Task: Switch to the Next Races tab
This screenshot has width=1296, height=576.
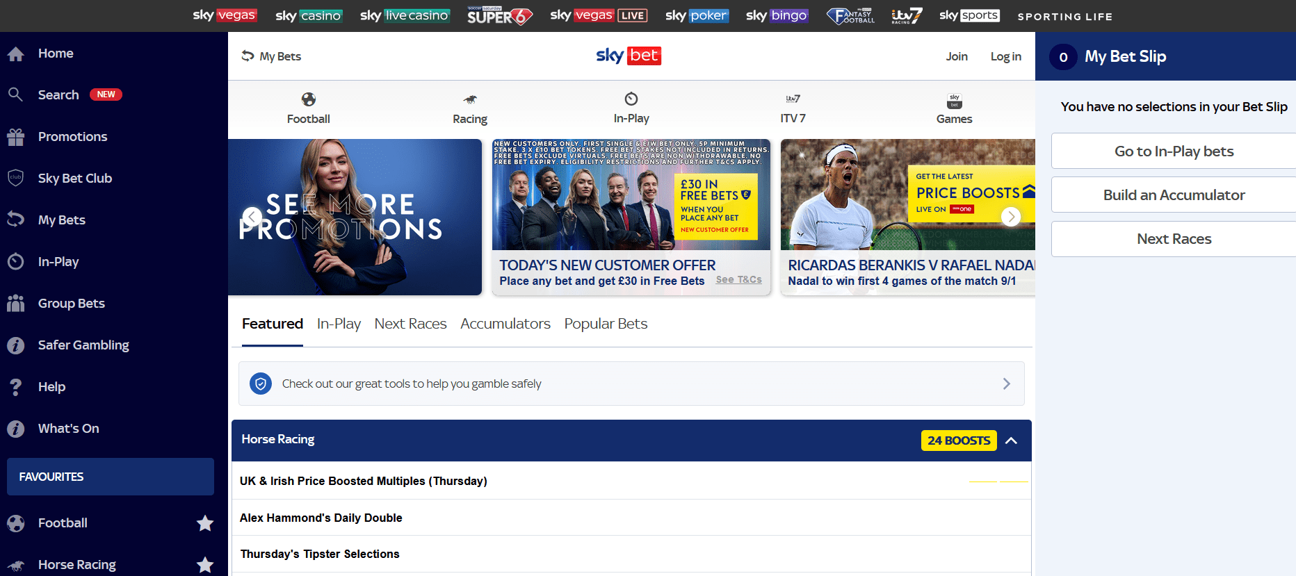Action: [410, 324]
